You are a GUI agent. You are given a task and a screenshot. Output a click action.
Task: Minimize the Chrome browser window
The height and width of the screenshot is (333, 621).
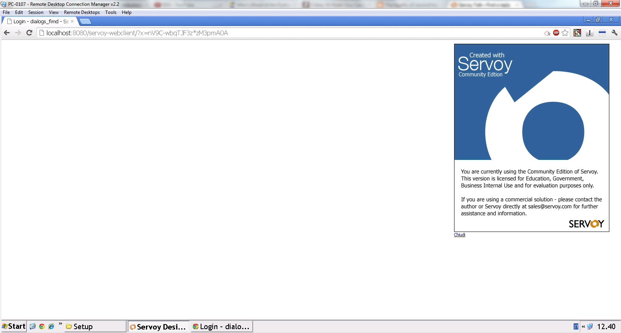(588, 20)
